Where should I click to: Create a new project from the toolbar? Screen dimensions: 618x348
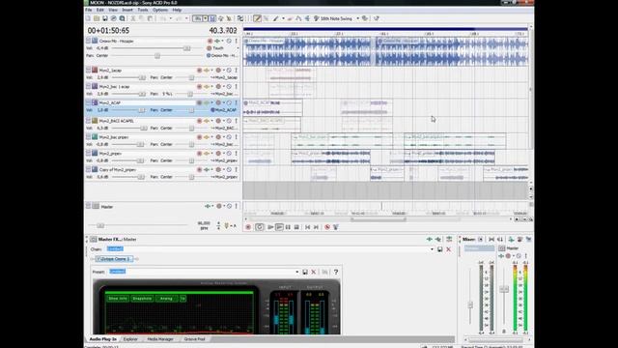[x=88, y=18]
